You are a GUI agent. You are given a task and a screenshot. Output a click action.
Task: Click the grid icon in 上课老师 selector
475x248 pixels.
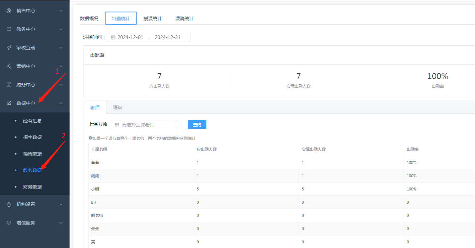click(117, 125)
